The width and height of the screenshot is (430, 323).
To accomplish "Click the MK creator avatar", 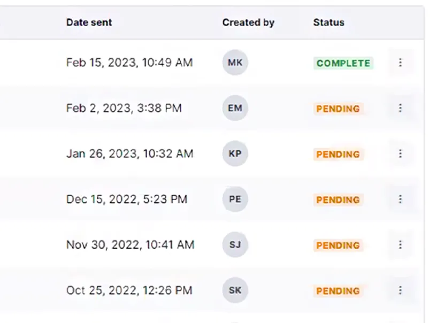I will (x=235, y=63).
